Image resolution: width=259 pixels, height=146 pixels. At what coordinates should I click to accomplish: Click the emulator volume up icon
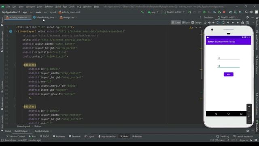pyautogui.click(x=209, y=23)
